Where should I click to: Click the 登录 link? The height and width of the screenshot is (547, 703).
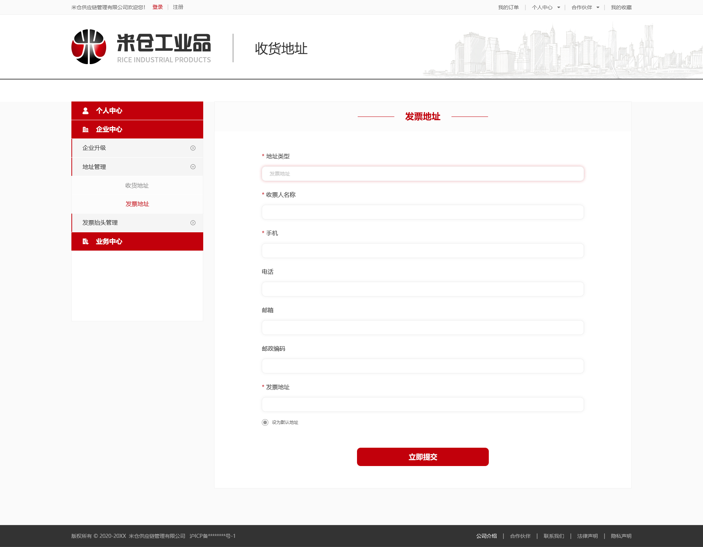point(157,7)
